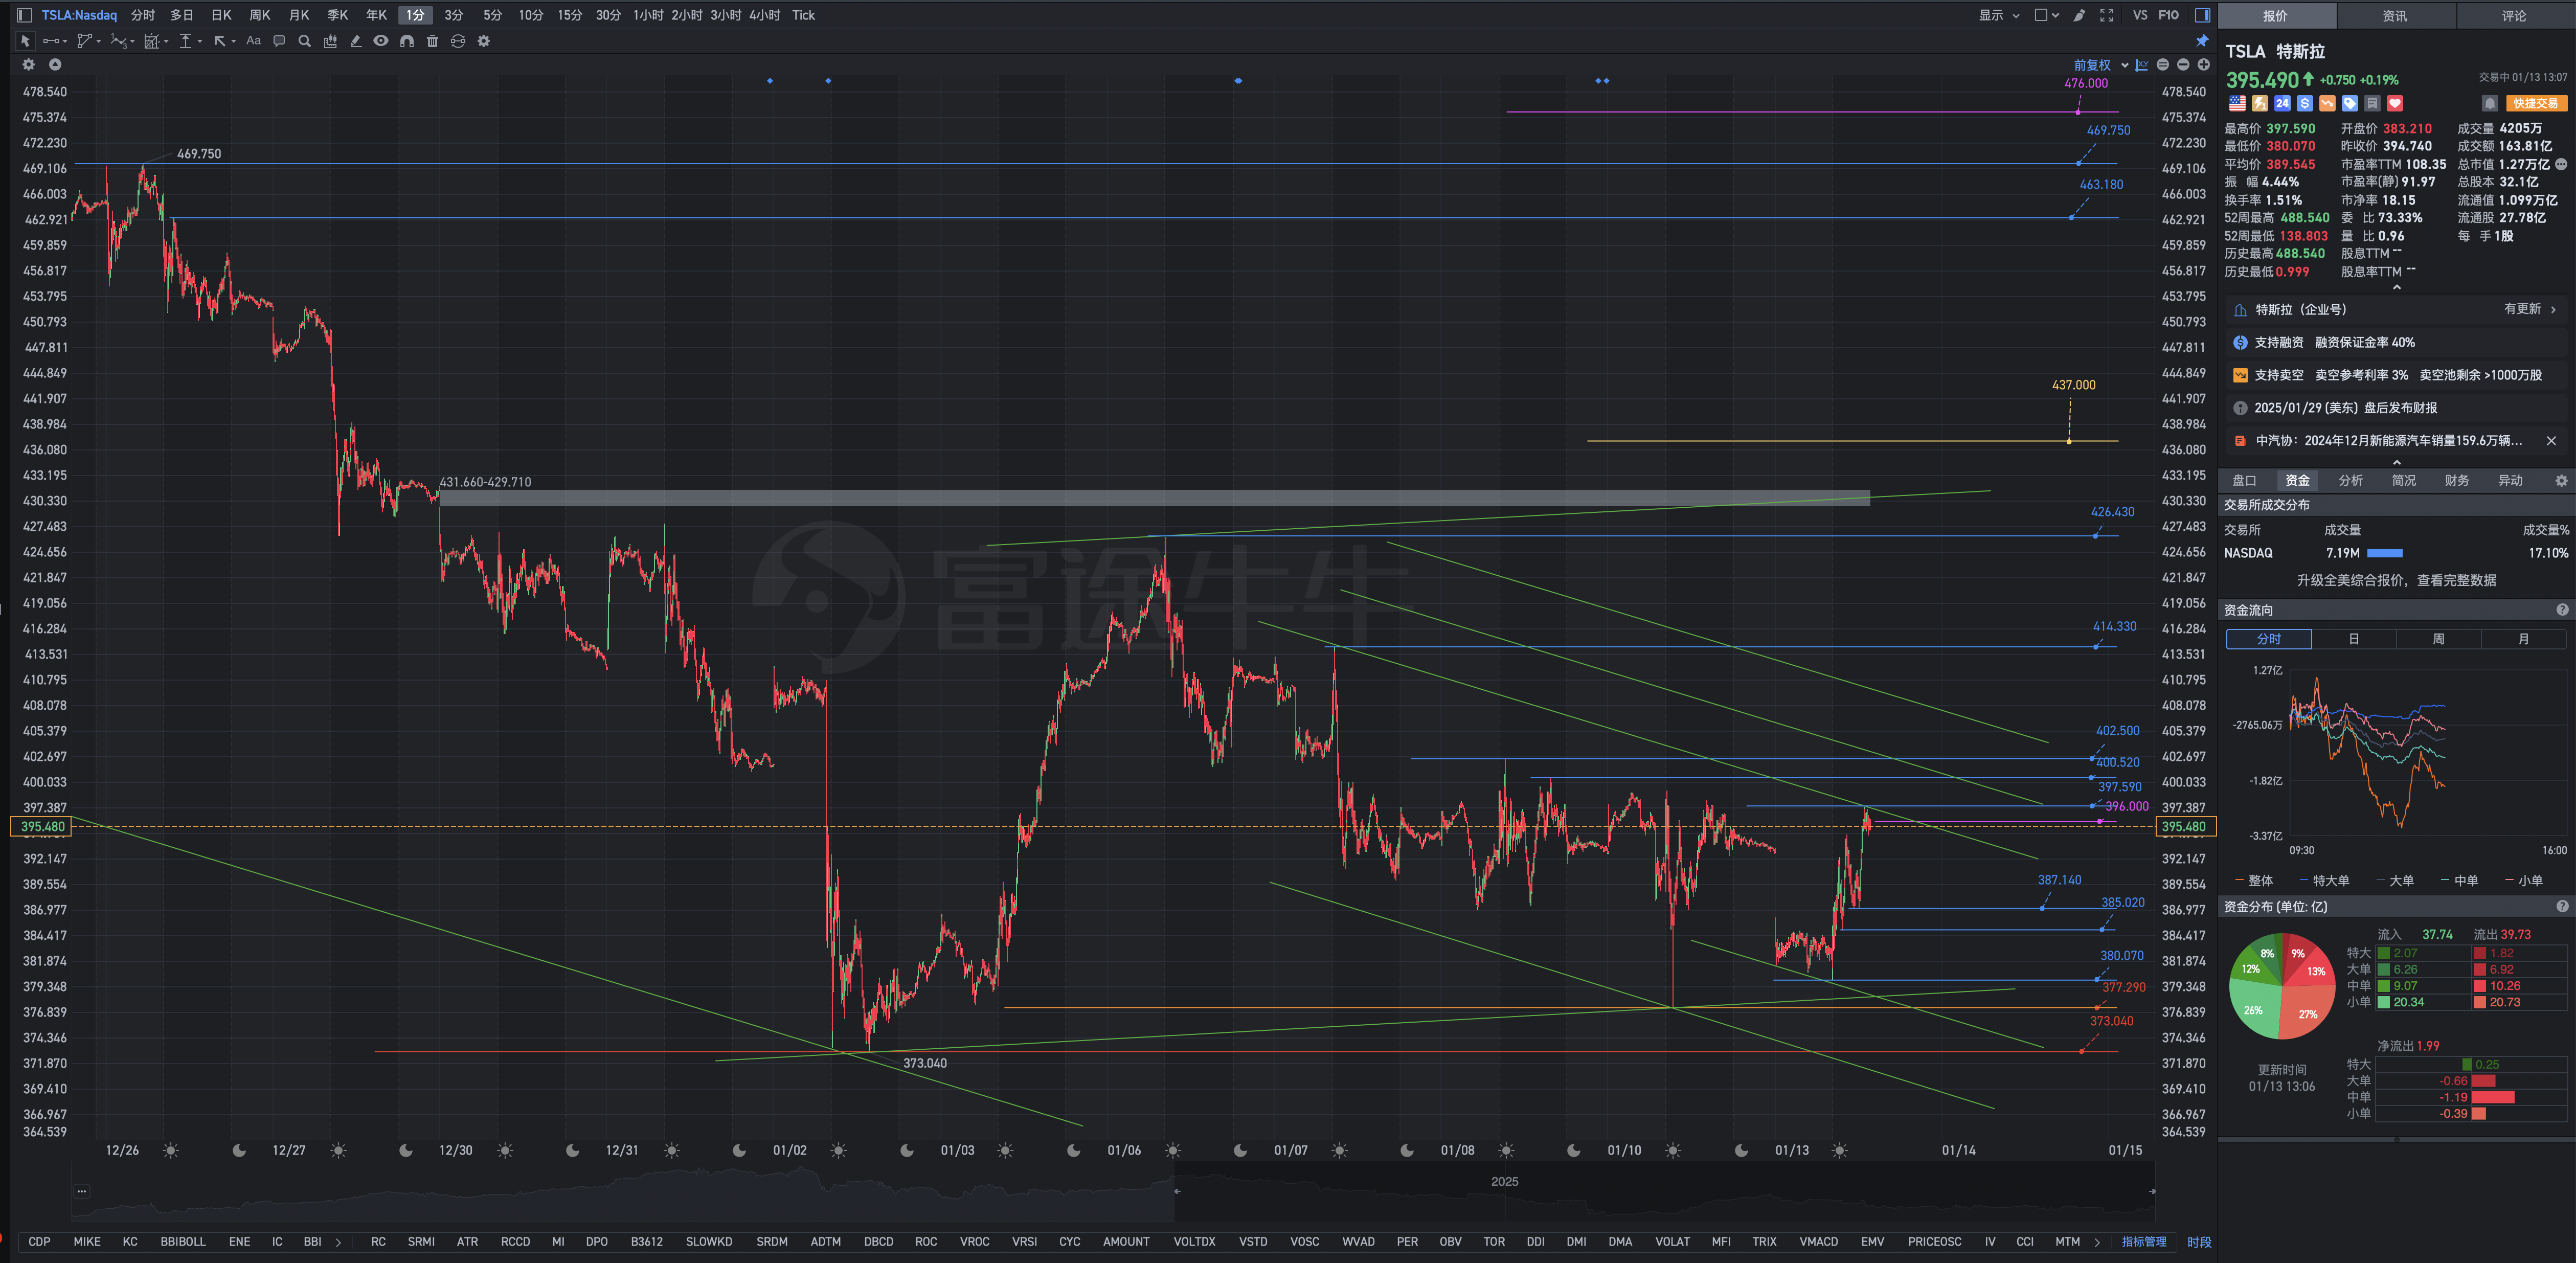Toggle the left sidebar panel icon

tap(25, 15)
